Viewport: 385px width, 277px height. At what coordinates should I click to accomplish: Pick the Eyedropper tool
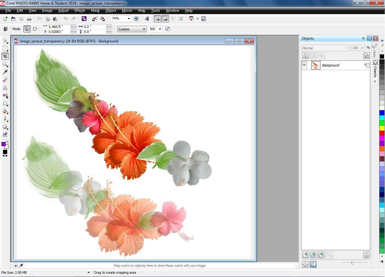coord(5,72)
